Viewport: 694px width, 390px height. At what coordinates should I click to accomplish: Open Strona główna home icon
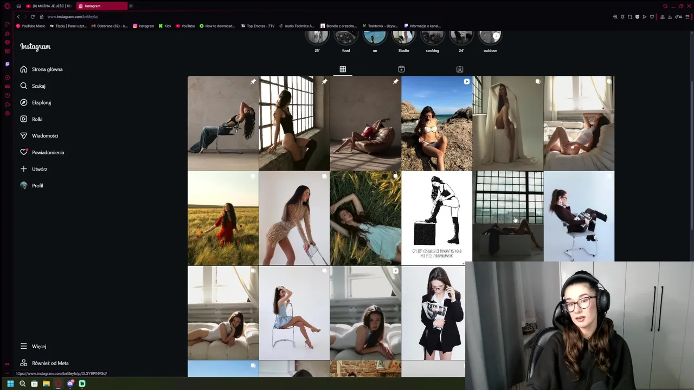[x=24, y=69]
